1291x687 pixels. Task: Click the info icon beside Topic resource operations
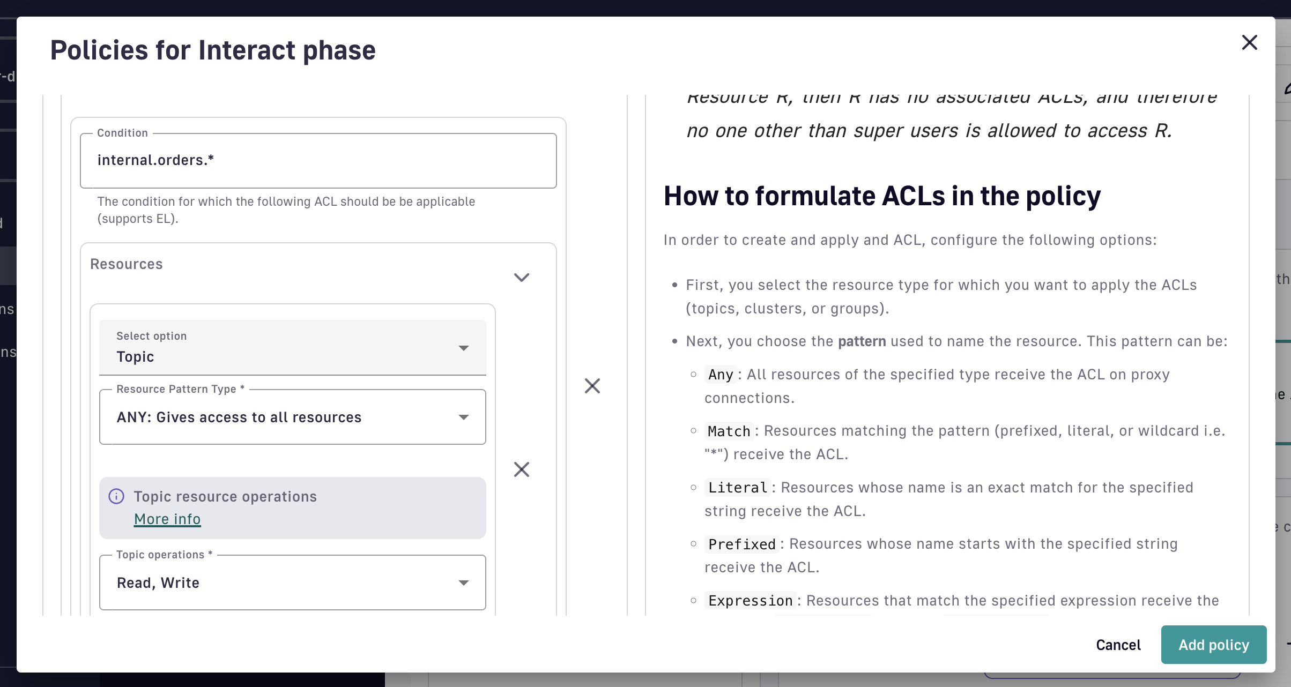(x=116, y=496)
